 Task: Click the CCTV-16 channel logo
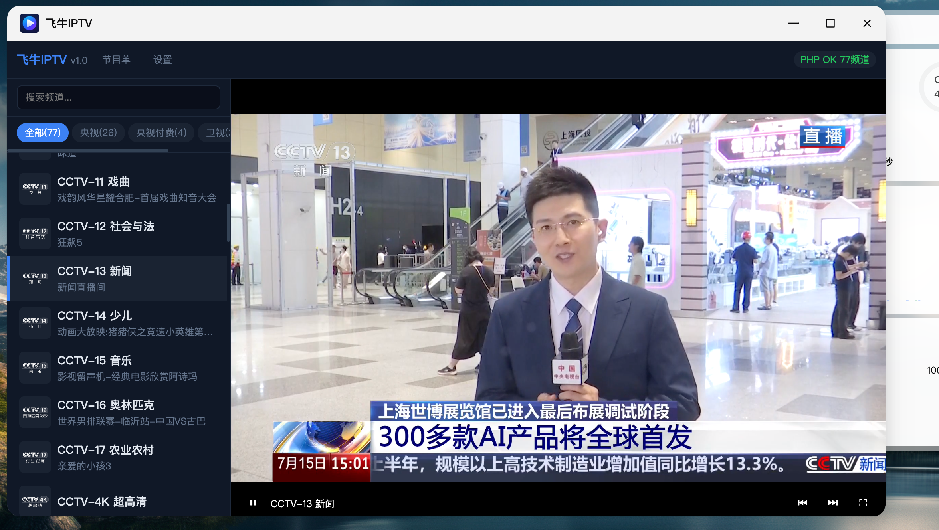tap(35, 412)
